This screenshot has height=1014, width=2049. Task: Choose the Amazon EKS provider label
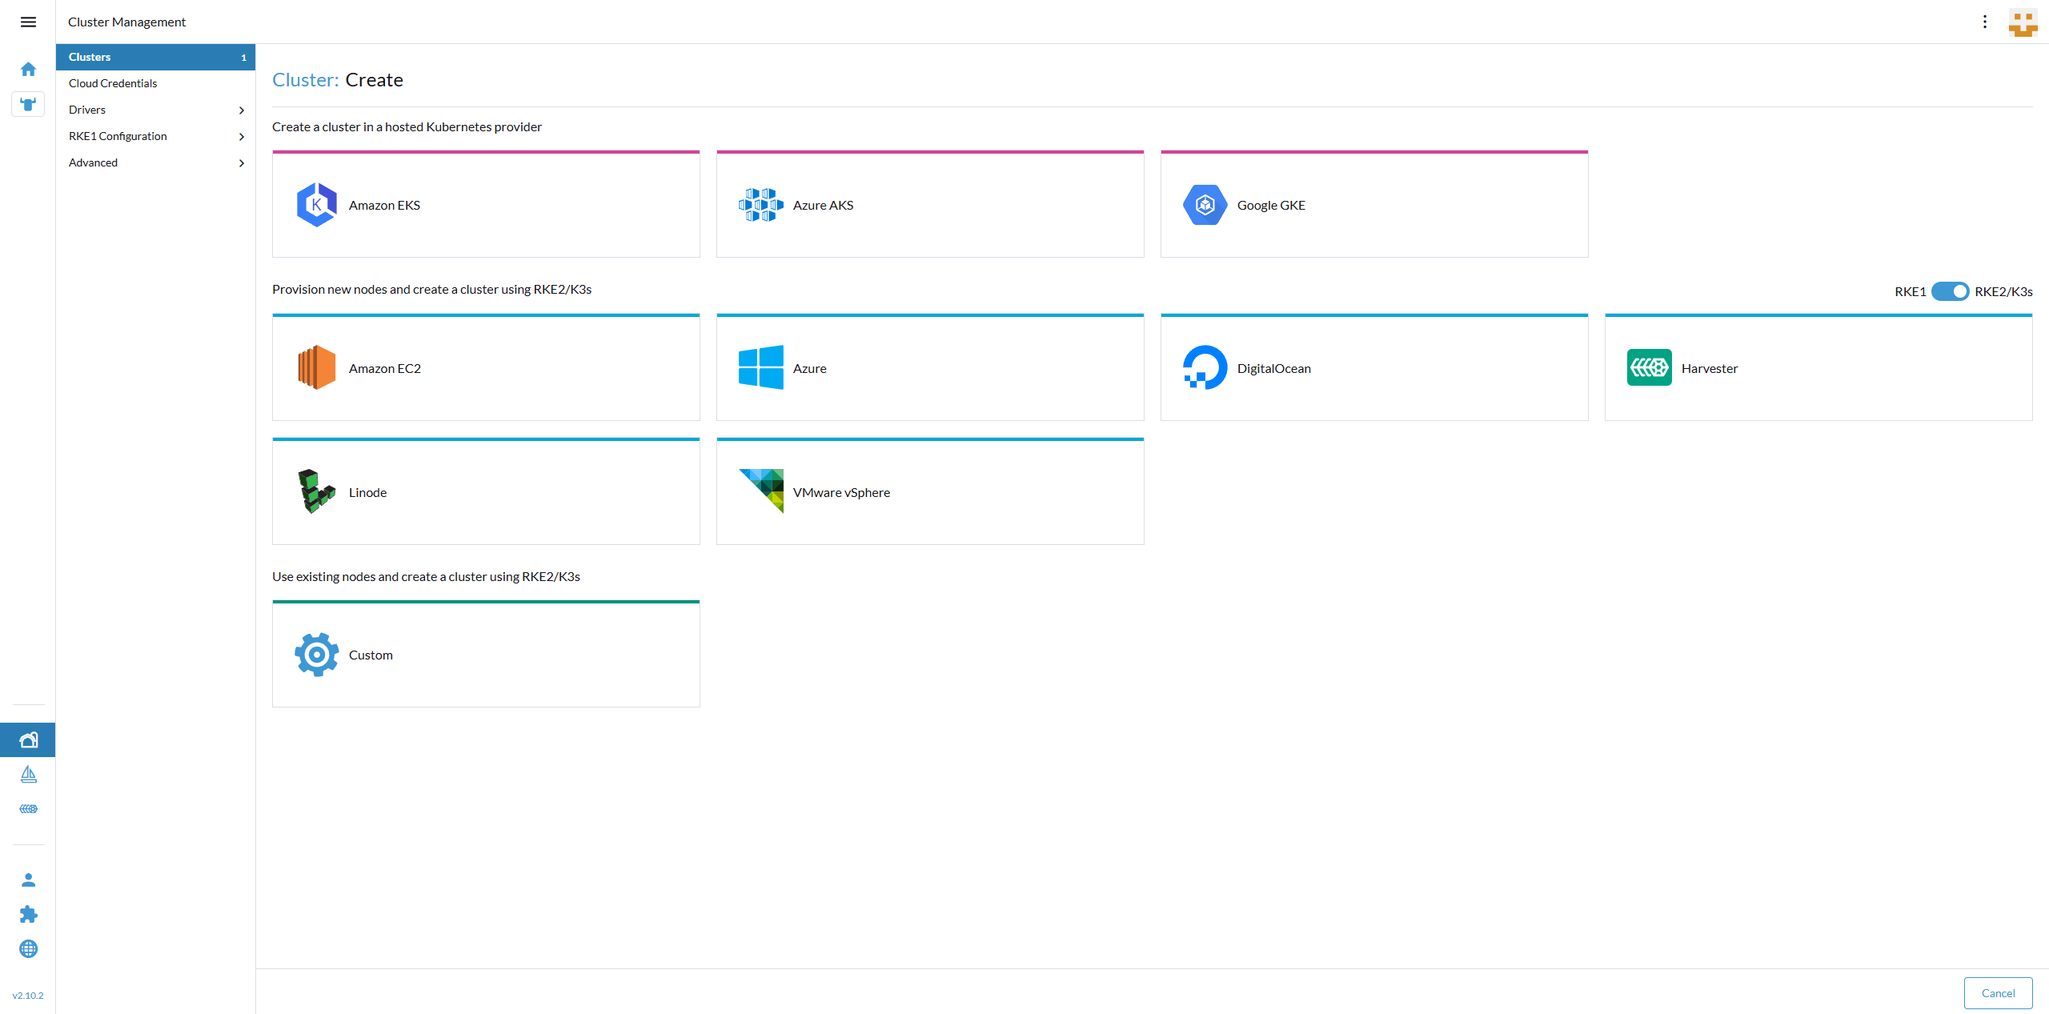pos(384,205)
